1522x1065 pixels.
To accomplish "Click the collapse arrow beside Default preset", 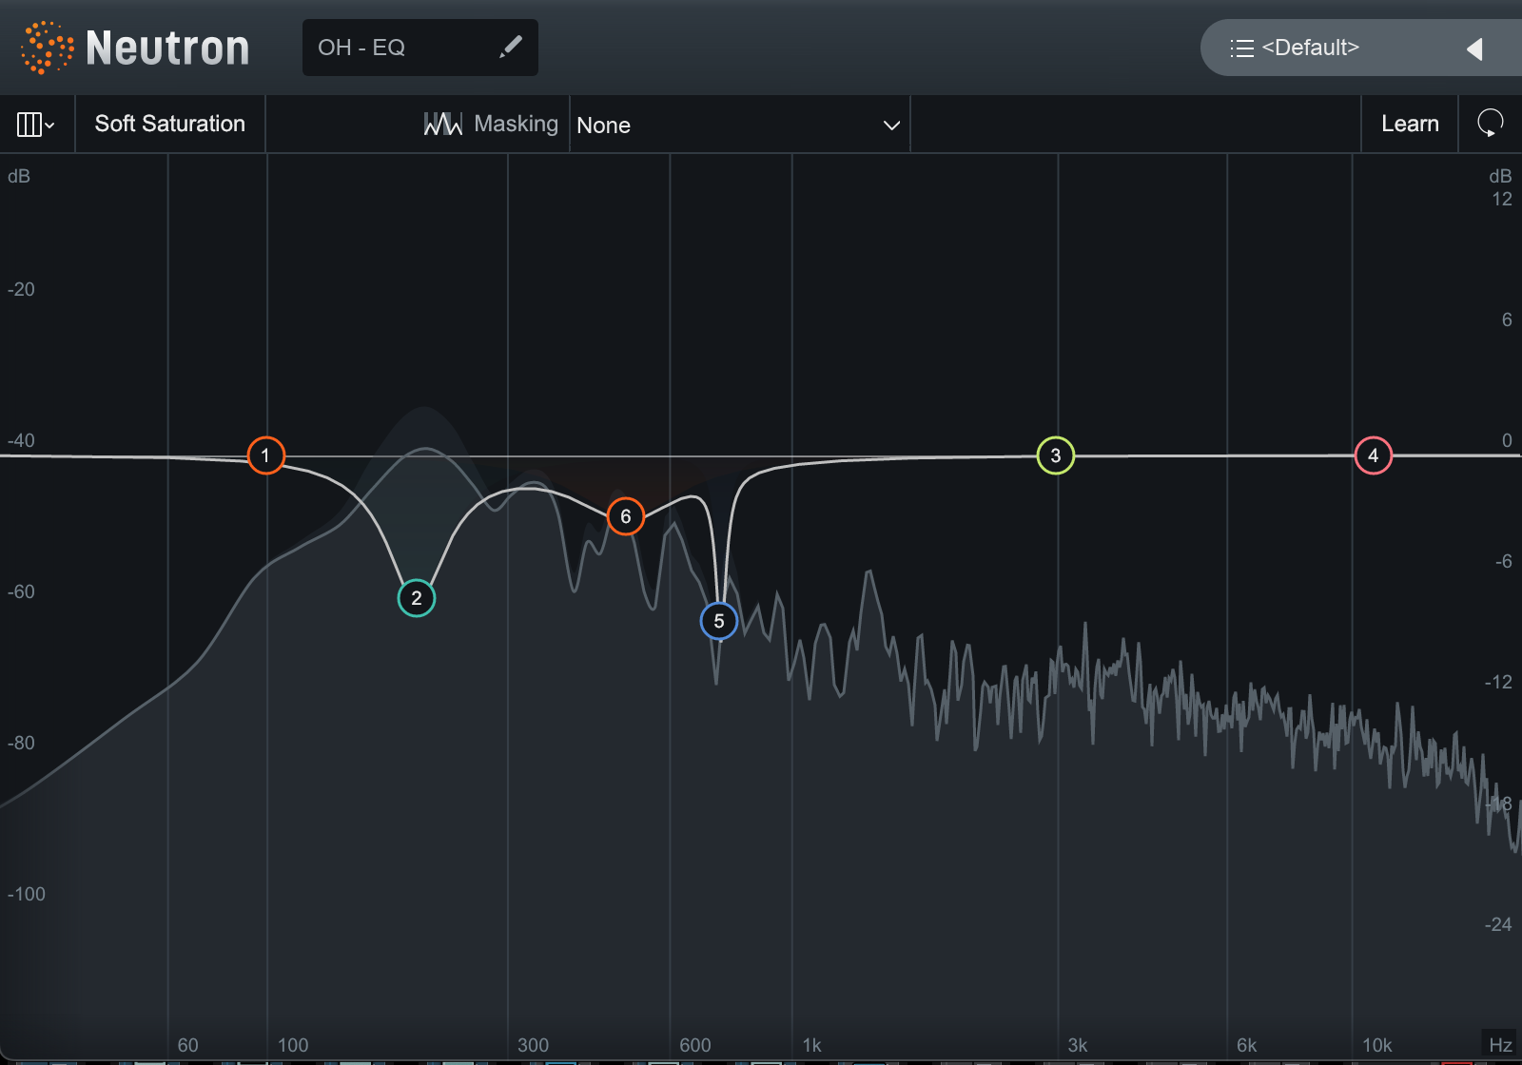I will [x=1474, y=48].
